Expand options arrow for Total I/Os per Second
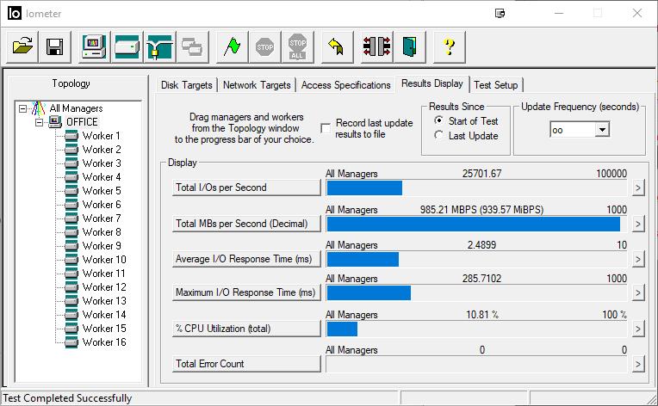Viewport: 658px width, 406px height. tap(637, 188)
